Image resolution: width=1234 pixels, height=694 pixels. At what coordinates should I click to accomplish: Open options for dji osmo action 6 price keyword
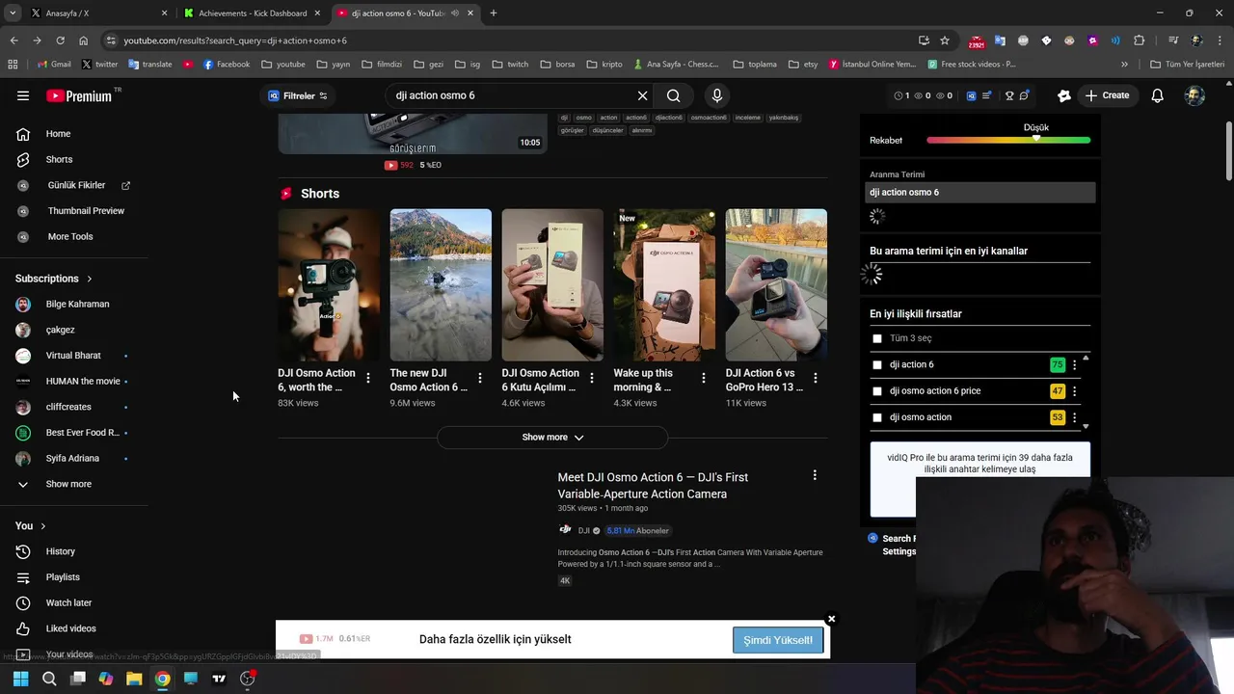coord(1074,391)
